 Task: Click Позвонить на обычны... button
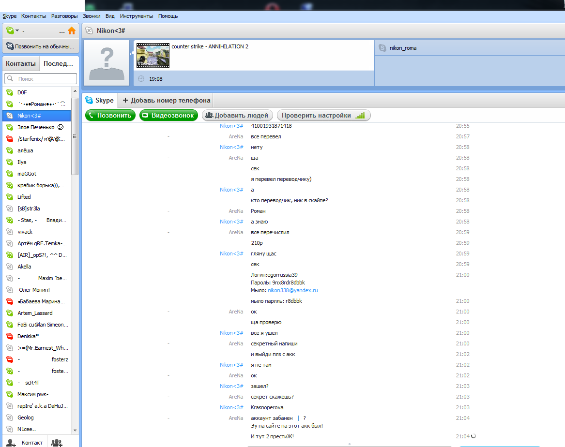[x=41, y=46]
